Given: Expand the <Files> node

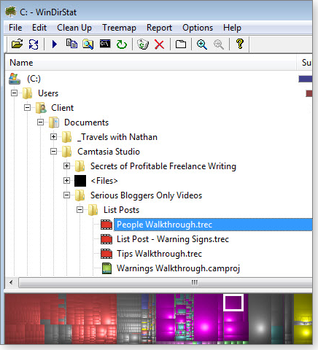Looking at the screenshot, I should click(x=67, y=181).
